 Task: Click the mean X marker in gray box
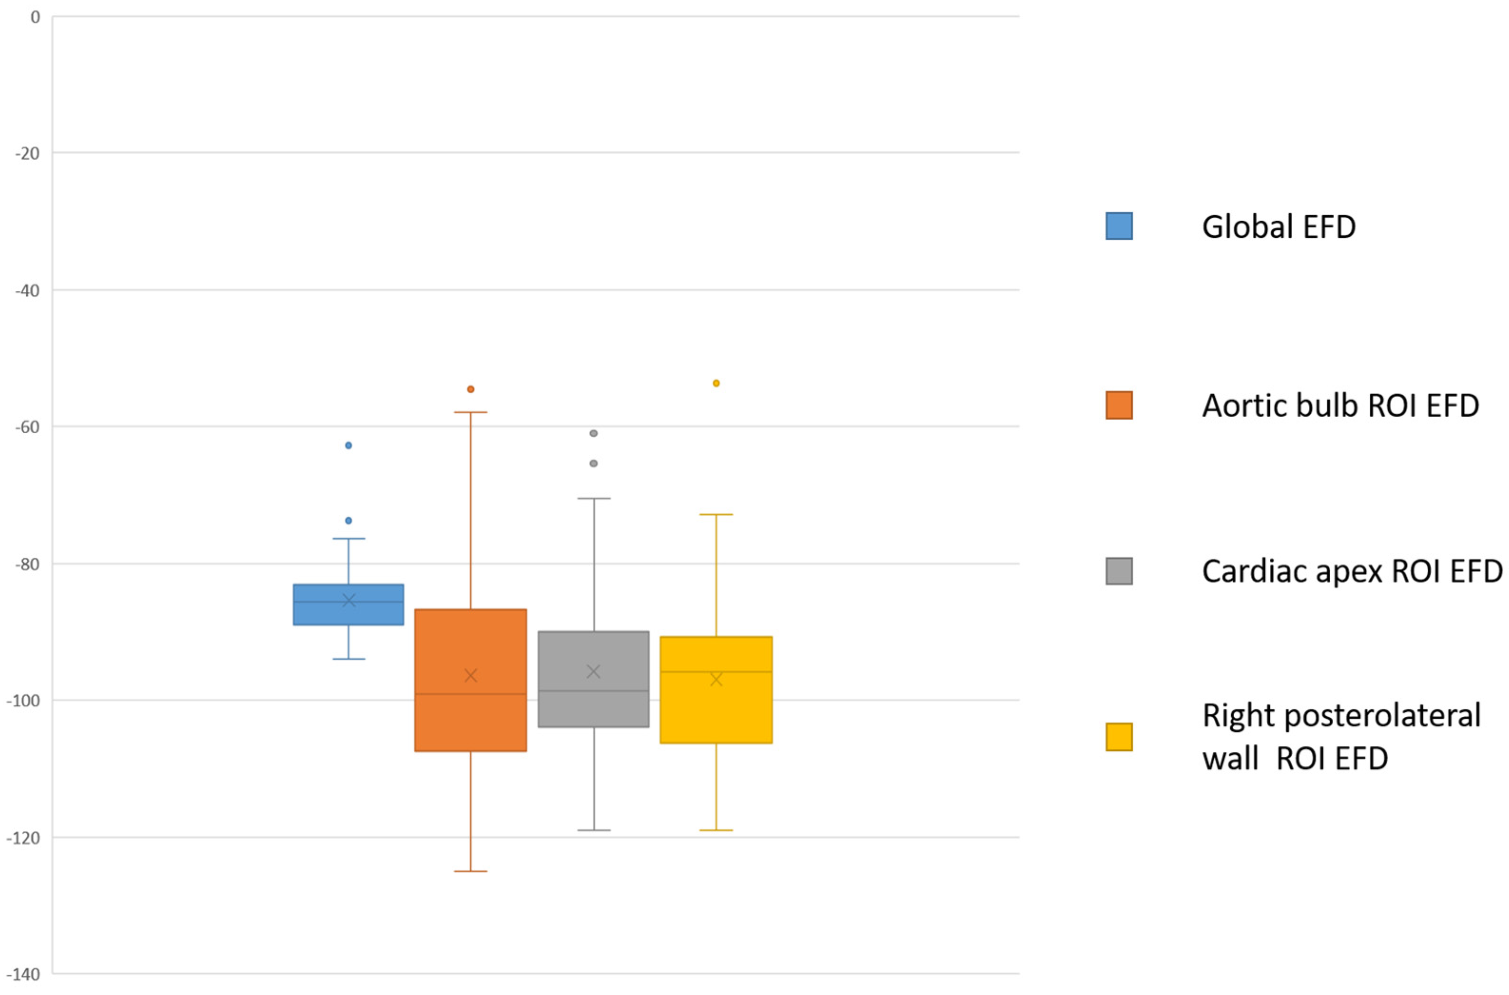(x=593, y=672)
